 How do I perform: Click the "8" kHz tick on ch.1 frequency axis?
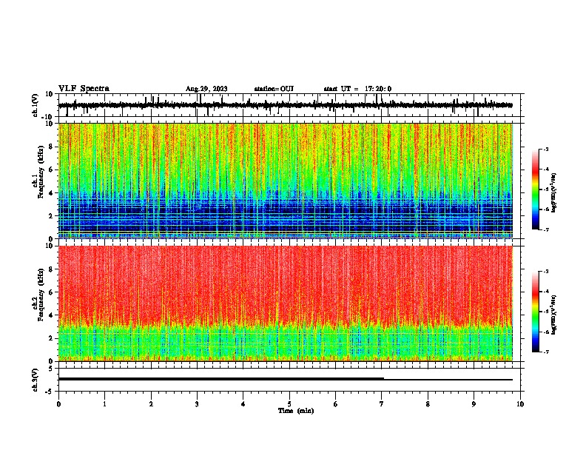pyautogui.click(x=52, y=147)
